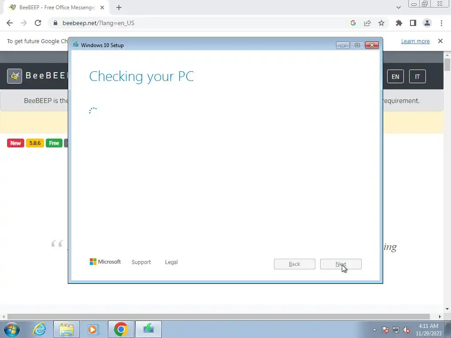Image resolution: width=451 pixels, height=338 pixels.
Task: Click the muted volume tray icon
Action: [x=407, y=330]
